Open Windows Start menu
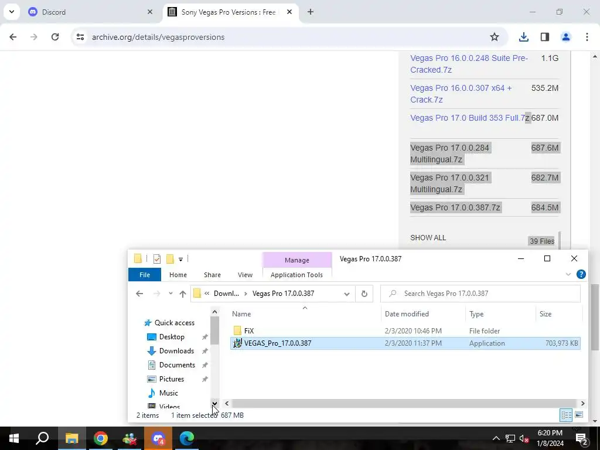Image resolution: width=600 pixels, height=450 pixels. (x=14, y=438)
